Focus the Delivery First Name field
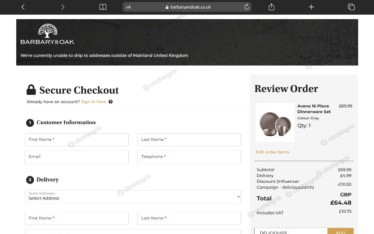 tap(77, 218)
